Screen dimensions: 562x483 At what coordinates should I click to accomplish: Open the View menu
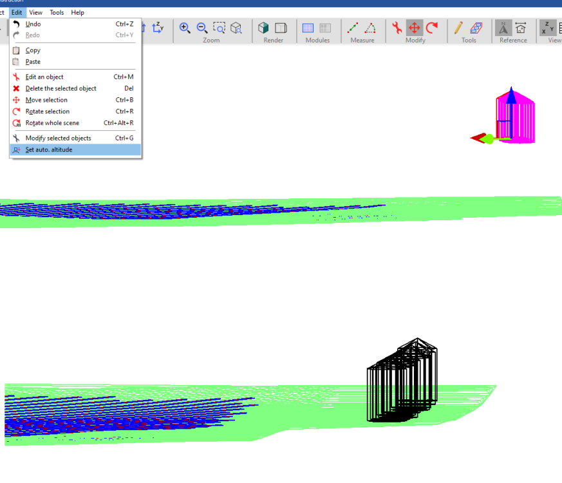[x=36, y=12]
